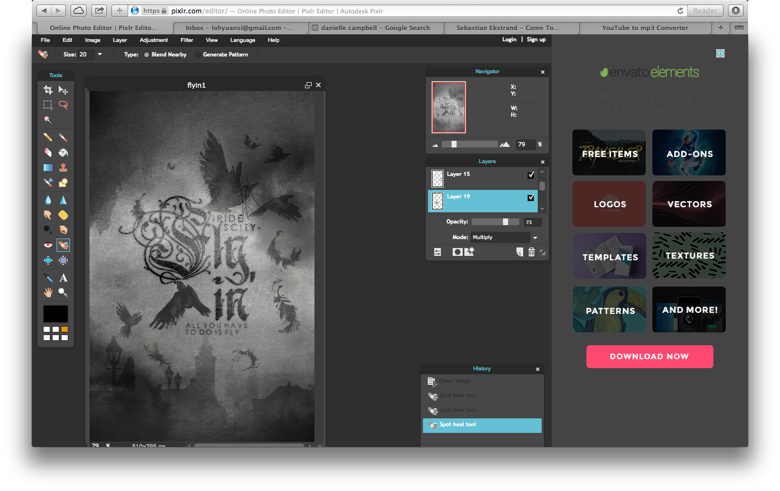The width and height of the screenshot is (780, 491).
Task: Toggle layer settings in Layers panel
Action: coord(438,252)
